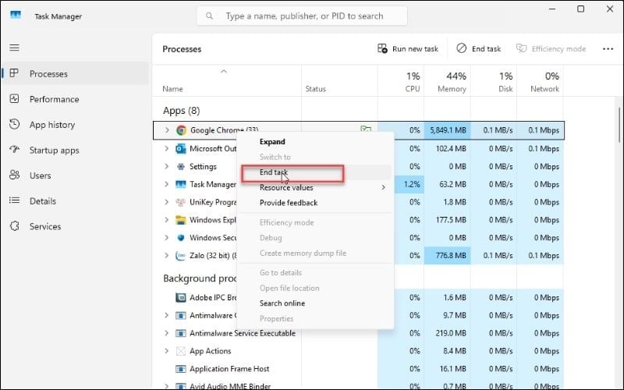Expand the UniKey process group
The height and width of the screenshot is (390, 624).
(x=167, y=202)
